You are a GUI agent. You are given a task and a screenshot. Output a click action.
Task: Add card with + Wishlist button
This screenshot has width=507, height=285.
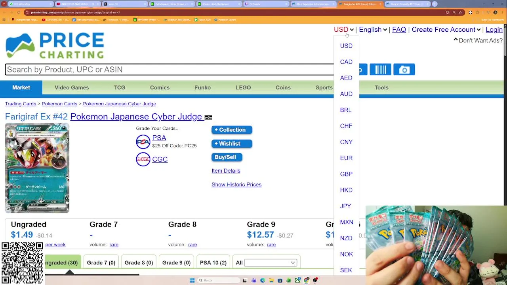[232, 144]
